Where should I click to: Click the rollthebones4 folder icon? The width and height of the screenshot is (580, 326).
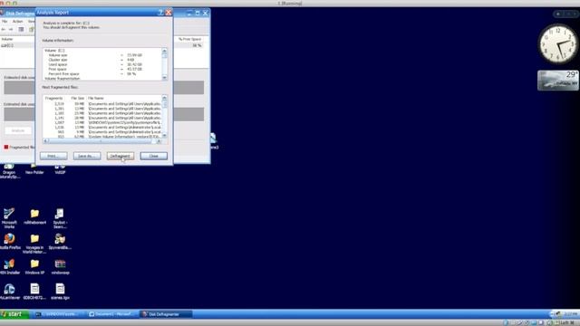[x=34, y=216]
